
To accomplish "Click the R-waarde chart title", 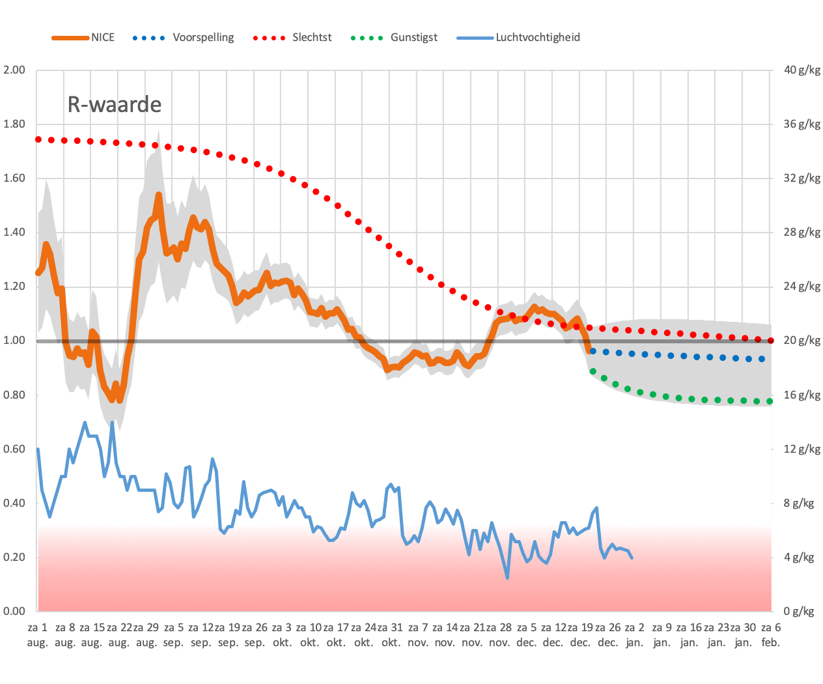I will click(x=115, y=104).
